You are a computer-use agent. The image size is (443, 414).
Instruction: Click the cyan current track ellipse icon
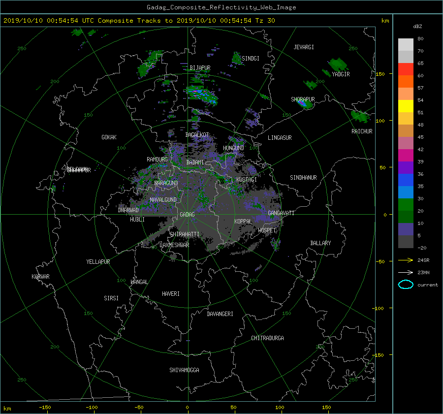tap(406, 285)
